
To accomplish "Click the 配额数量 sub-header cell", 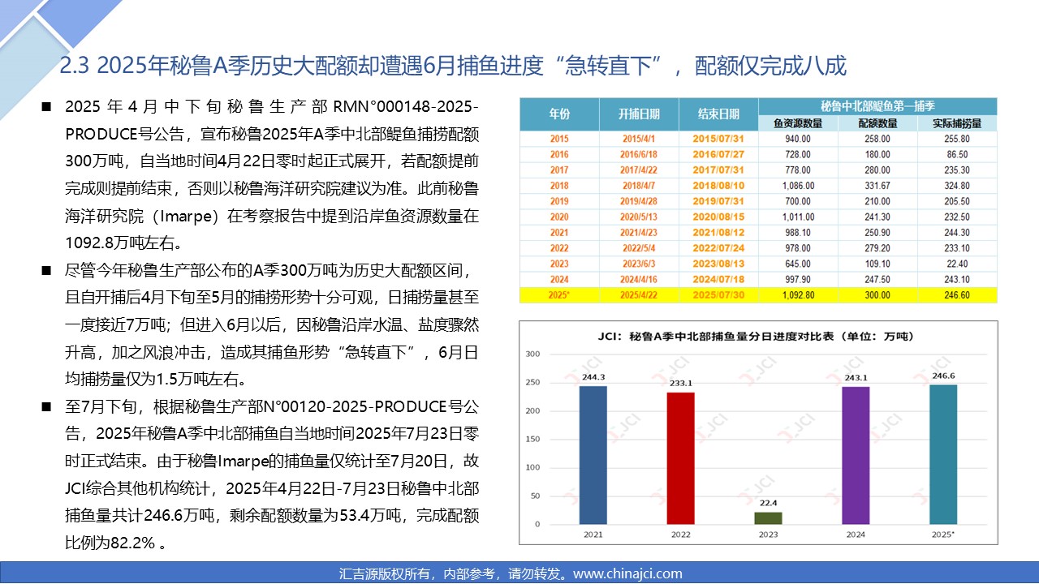I will (x=877, y=123).
